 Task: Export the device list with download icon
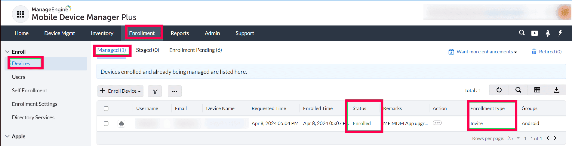tap(556, 90)
